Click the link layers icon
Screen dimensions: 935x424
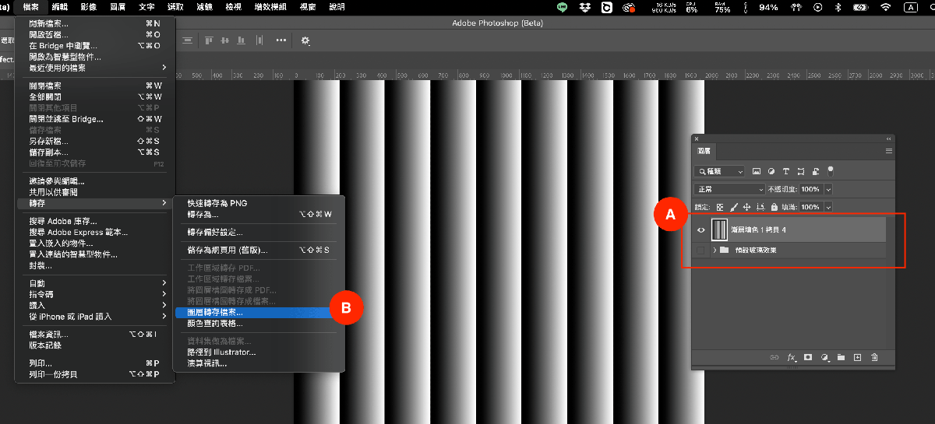click(774, 357)
